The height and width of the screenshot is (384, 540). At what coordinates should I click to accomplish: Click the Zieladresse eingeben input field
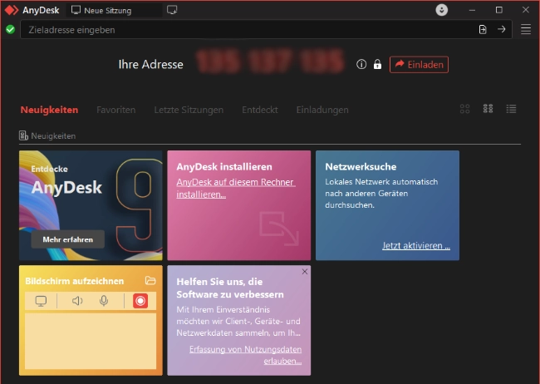tap(249, 29)
